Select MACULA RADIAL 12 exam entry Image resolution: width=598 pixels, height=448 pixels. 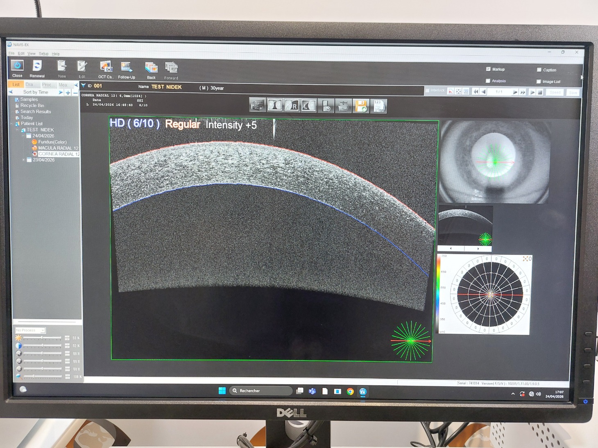tap(58, 148)
